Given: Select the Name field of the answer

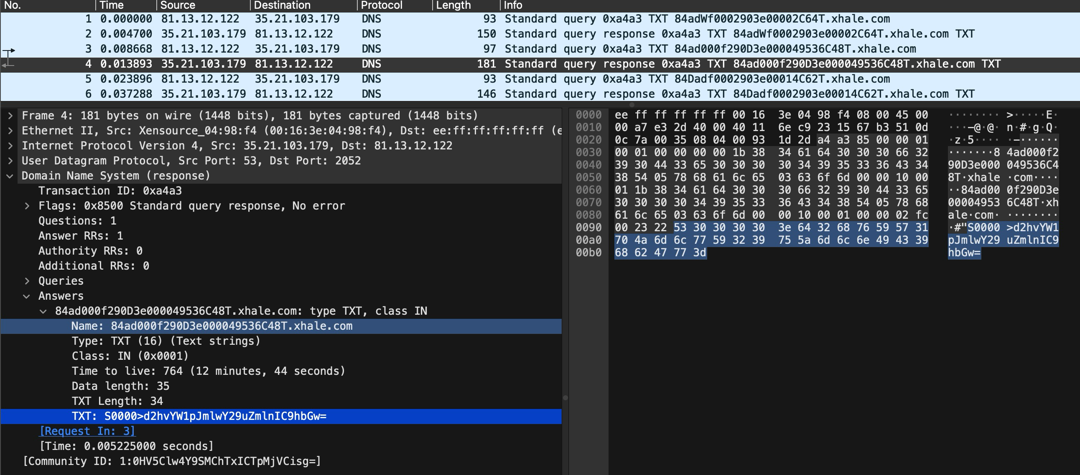Looking at the screenshot, I should click(x=281, y=326).
